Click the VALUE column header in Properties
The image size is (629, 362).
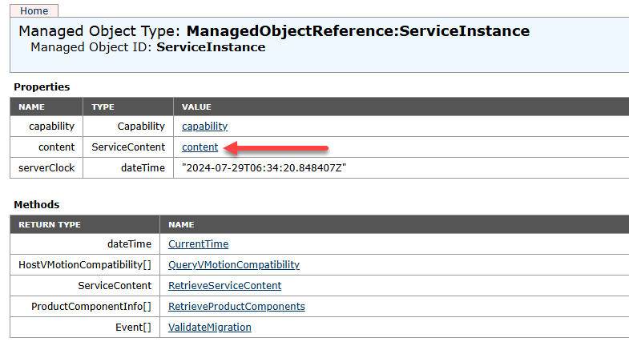196,107
